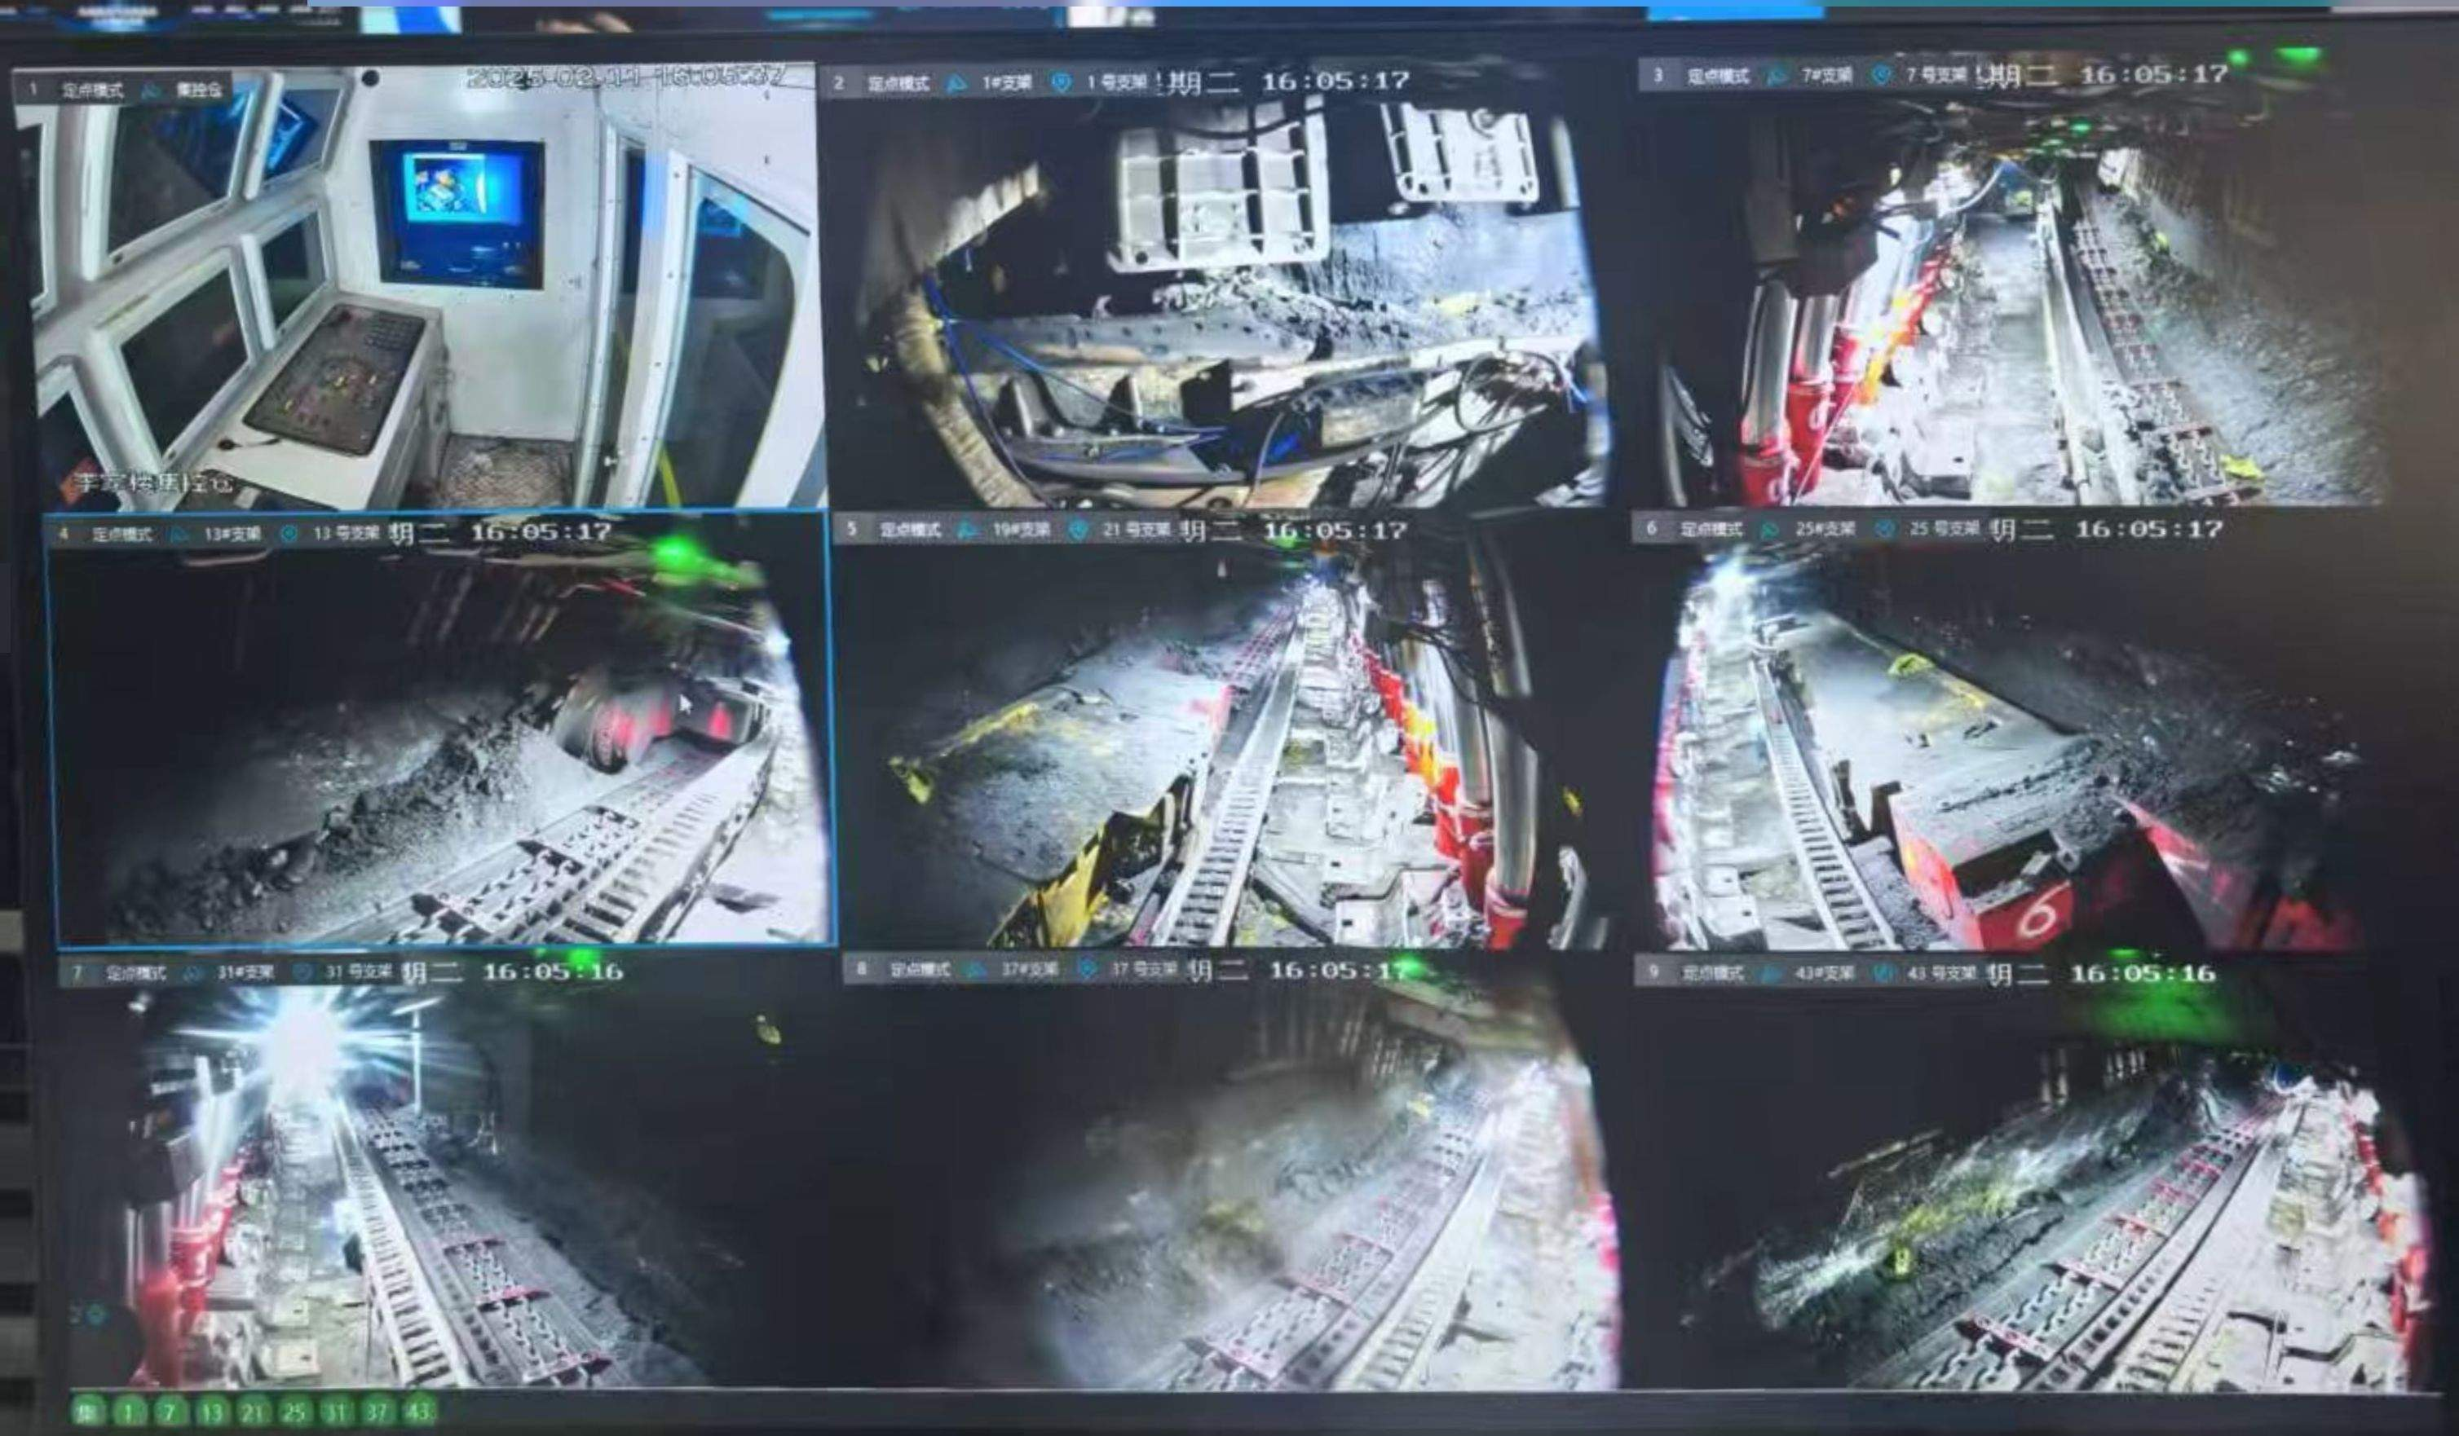
Task: Toggle green camera button 21
Action: [253, 1411]
